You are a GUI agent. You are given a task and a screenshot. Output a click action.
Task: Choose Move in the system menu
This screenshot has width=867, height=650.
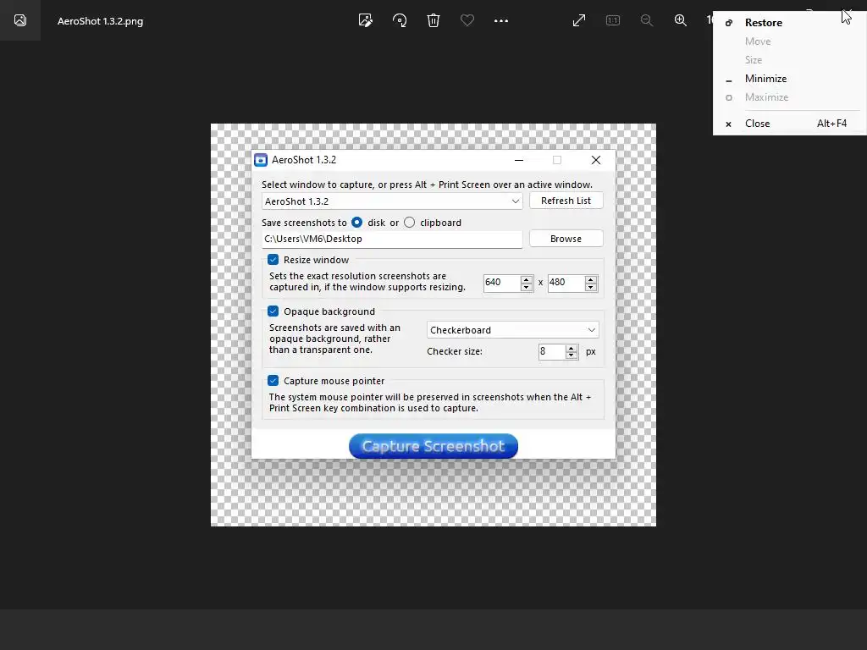[789, 41]
